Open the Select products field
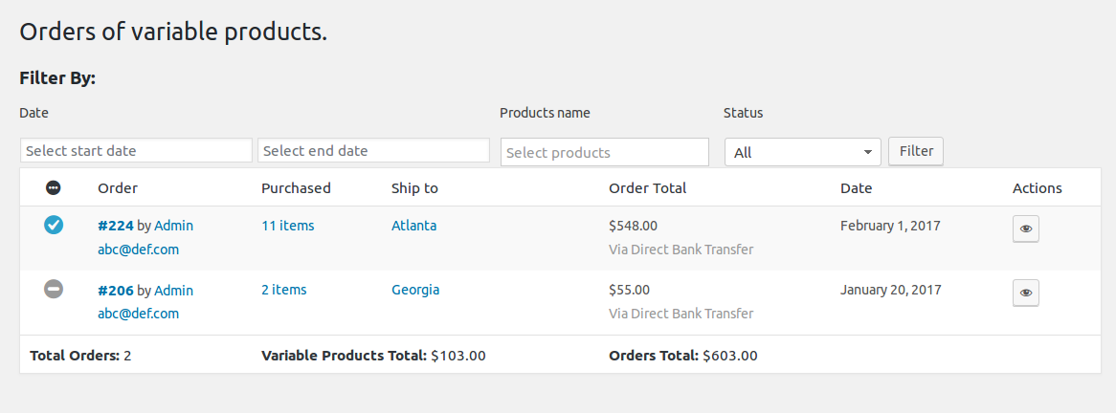 [605, 152]
